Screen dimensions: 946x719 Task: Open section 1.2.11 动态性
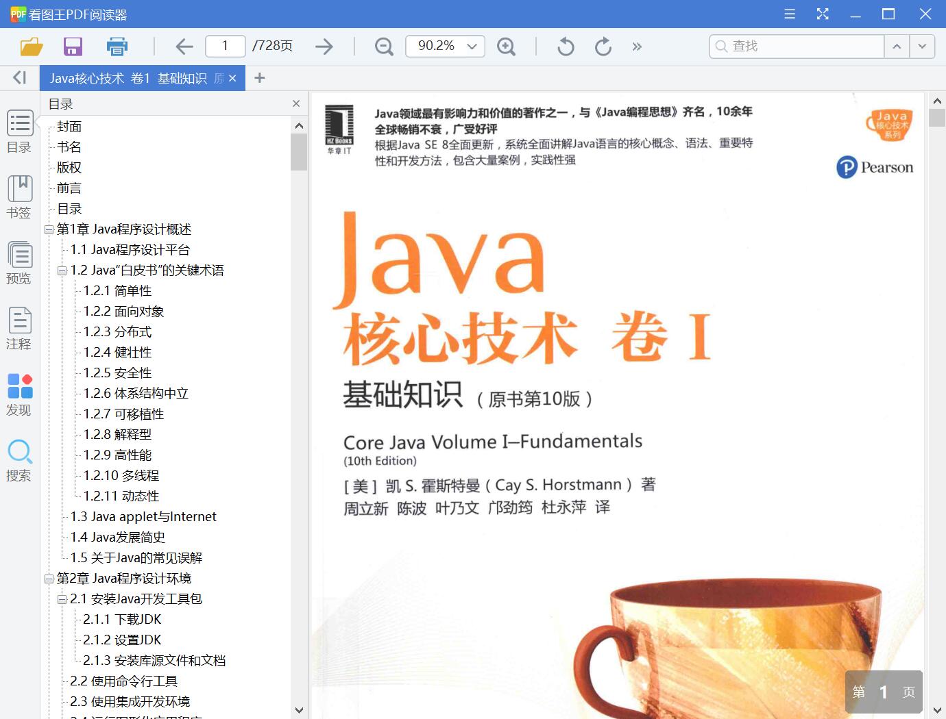(x=121, y=496)
